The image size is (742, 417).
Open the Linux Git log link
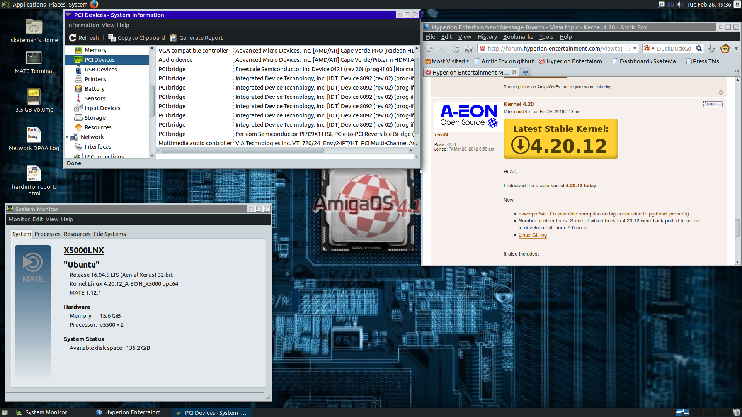coord(533,235)
